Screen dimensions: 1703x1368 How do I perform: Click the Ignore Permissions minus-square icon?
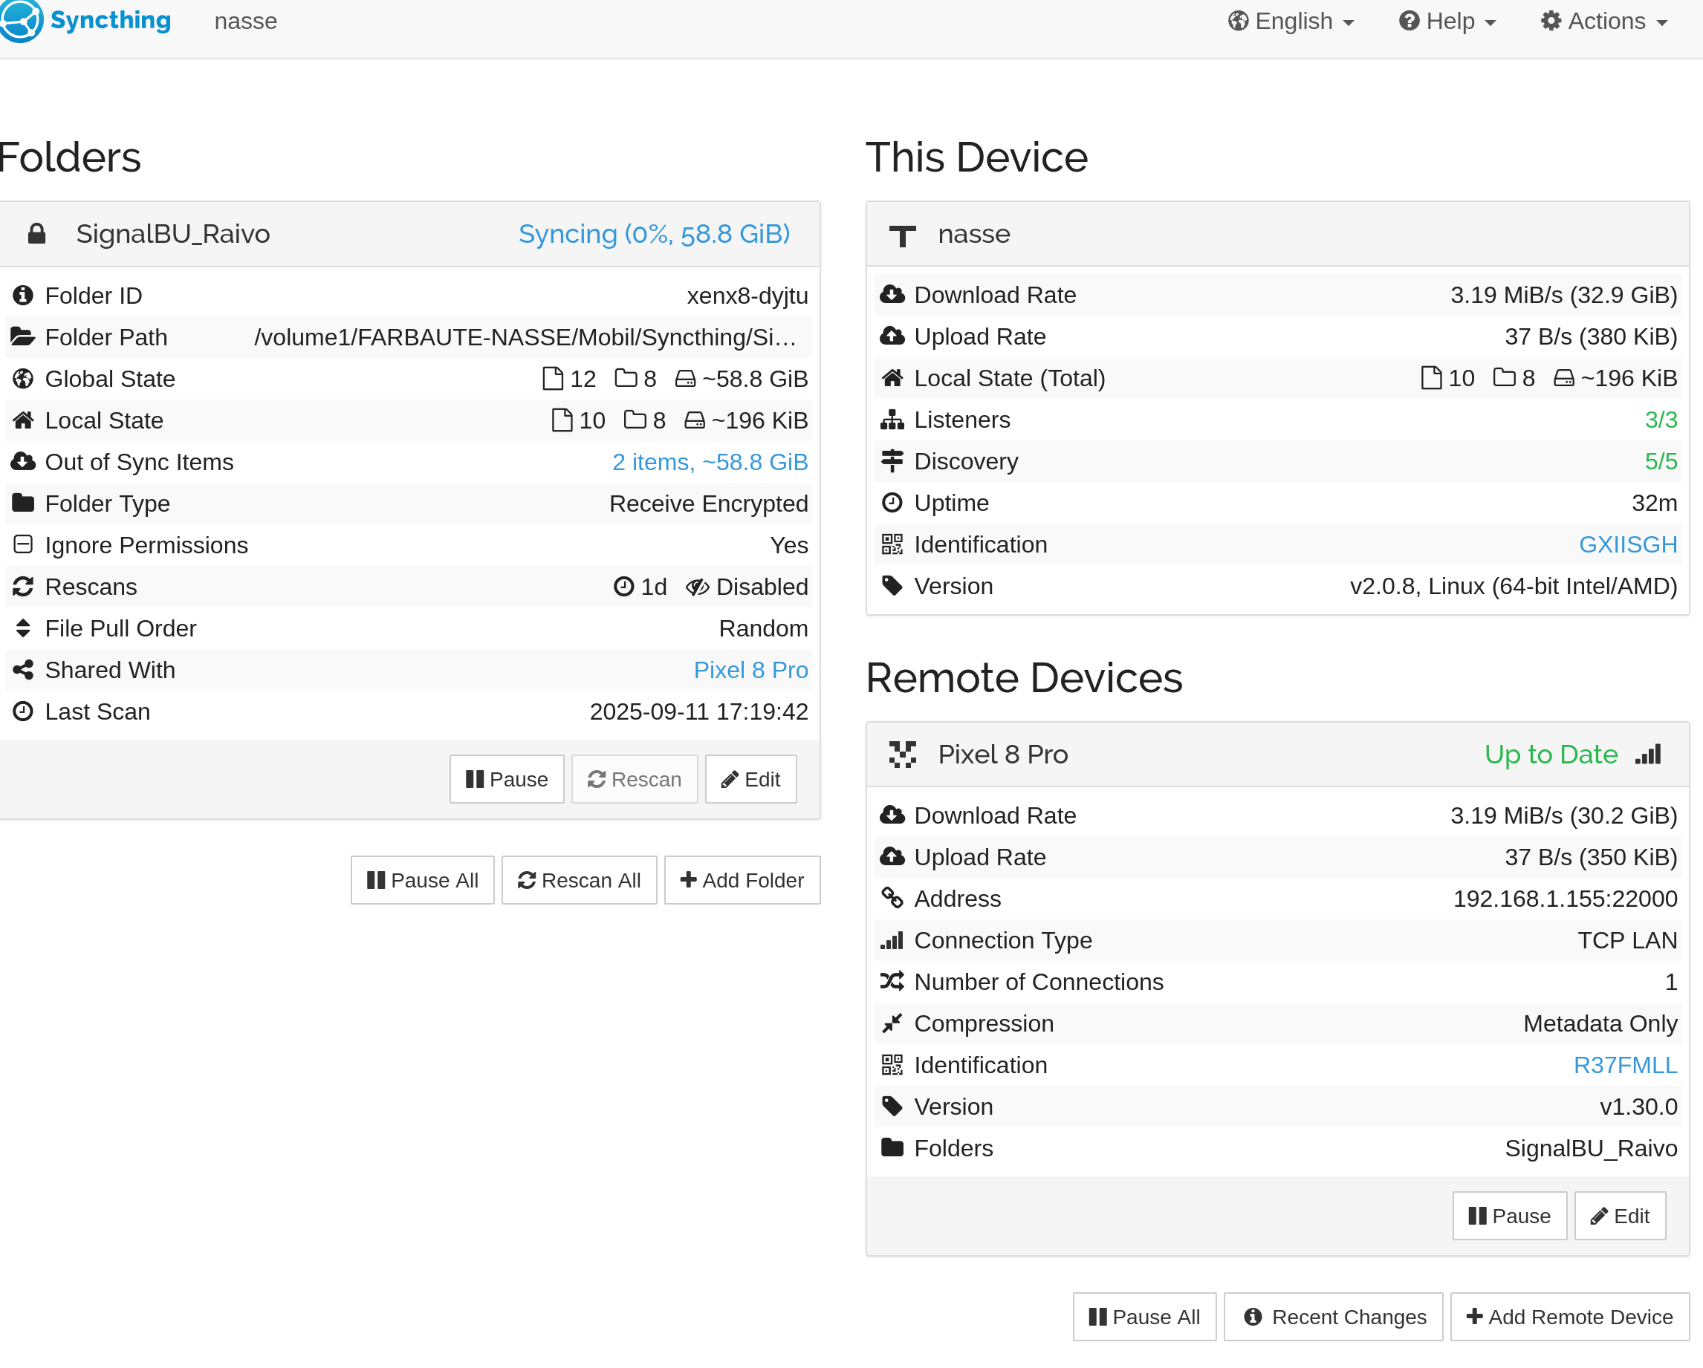pos(23,544)
